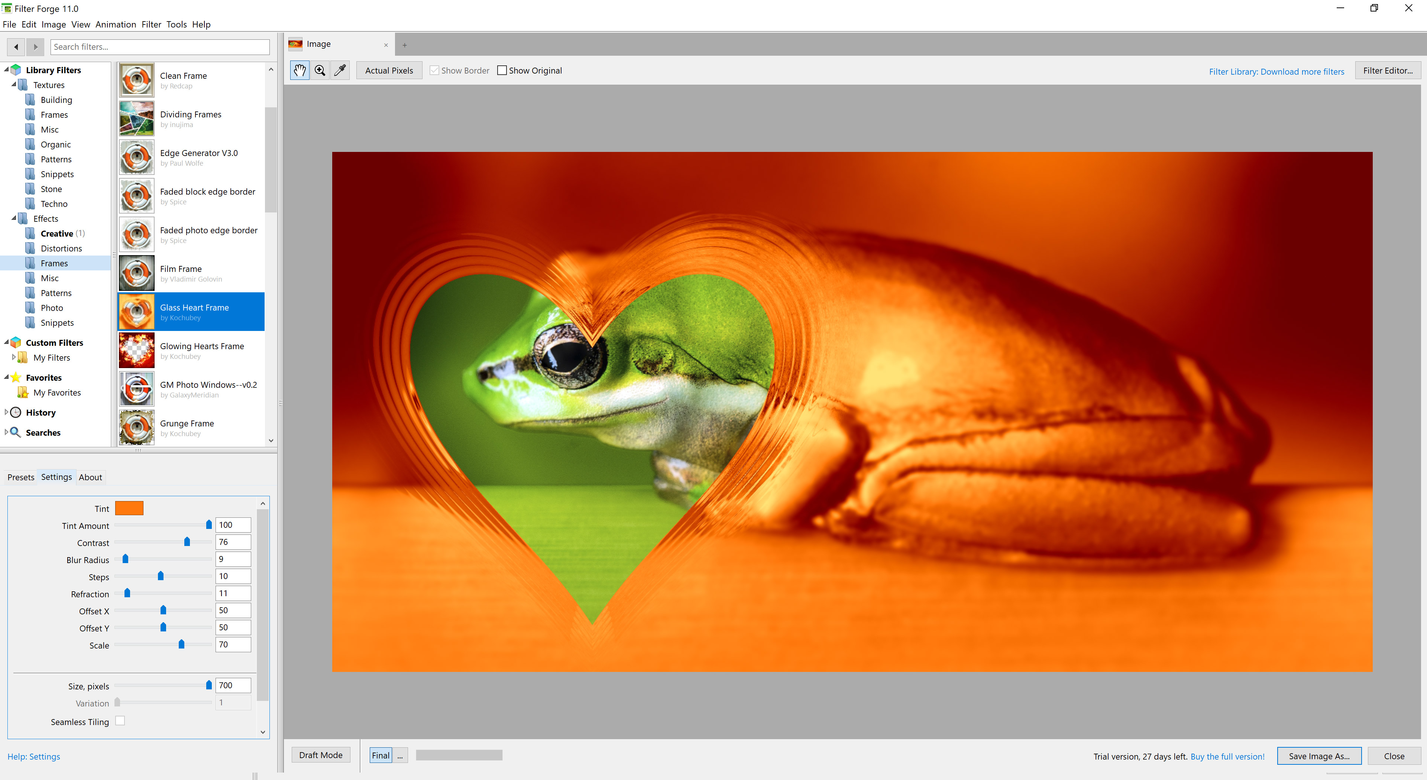Enable the Show Original checkbox
1427x780 pixels.
pyautogui.click(x=502, y=70)
